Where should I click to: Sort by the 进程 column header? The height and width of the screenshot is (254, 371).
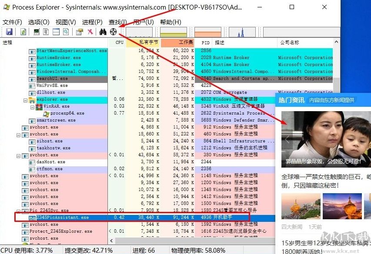pyautogui.click(x=54, y=43)
